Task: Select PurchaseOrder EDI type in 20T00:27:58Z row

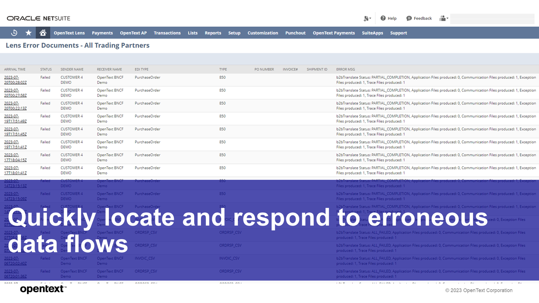Action: tap(148, 90)
